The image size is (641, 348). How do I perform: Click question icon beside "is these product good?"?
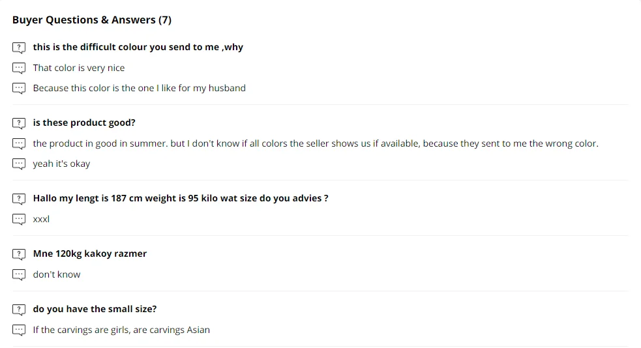click(19, 123)
